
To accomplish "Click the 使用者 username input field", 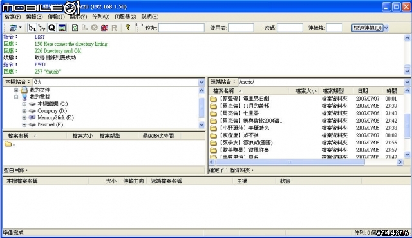I will tap(241, 28).
